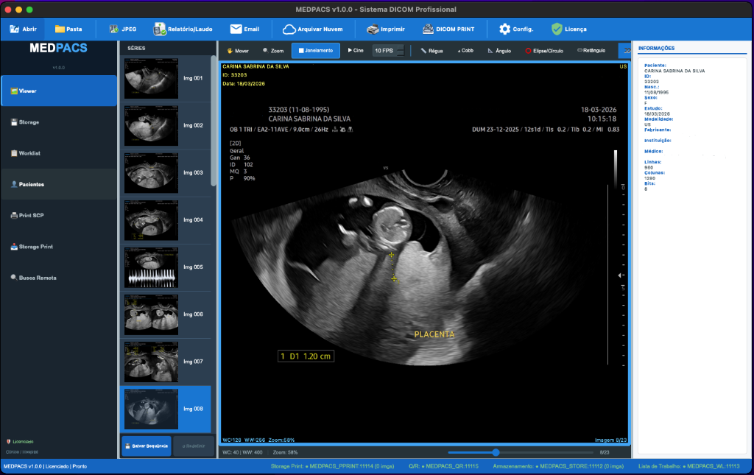Select thumbnail Img 002
Viewport: 754px width, 475px height.
[166, 125]
